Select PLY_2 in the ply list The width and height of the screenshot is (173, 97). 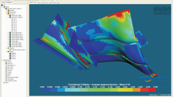click(15, 21)
